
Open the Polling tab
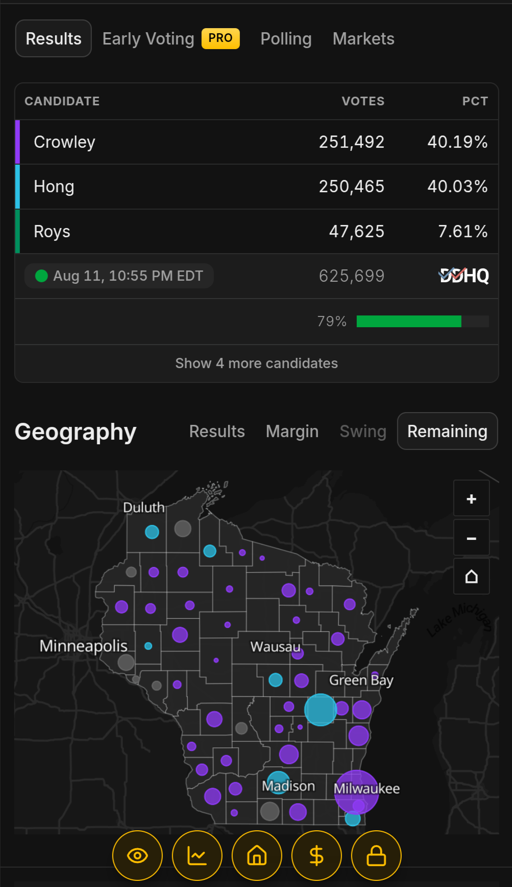286,38
